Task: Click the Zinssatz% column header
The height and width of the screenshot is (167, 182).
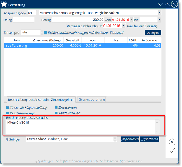Action: coord(72,40)
